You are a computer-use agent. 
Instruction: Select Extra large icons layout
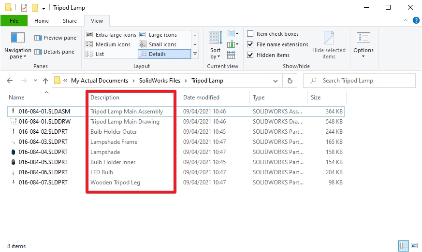tap(111, 35)
